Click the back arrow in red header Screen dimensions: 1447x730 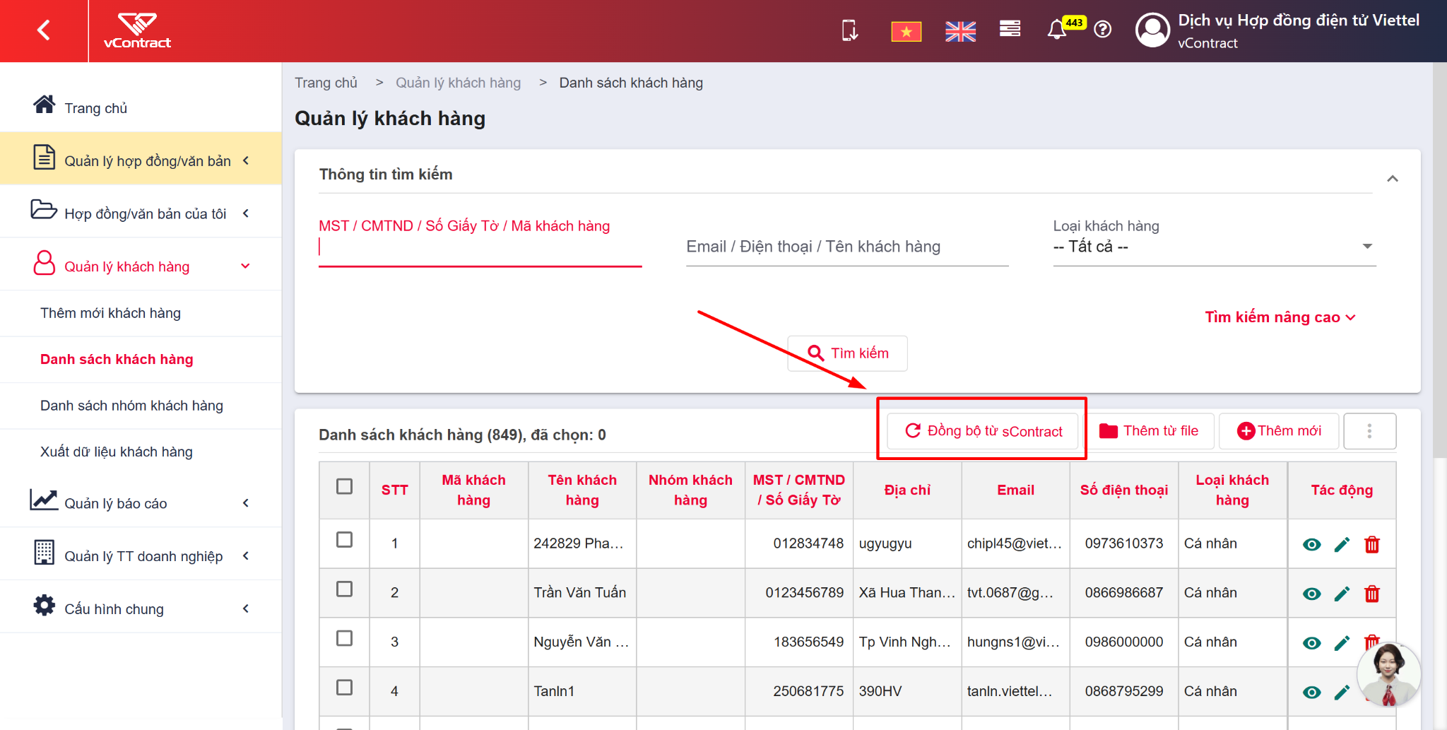[44, 30]
